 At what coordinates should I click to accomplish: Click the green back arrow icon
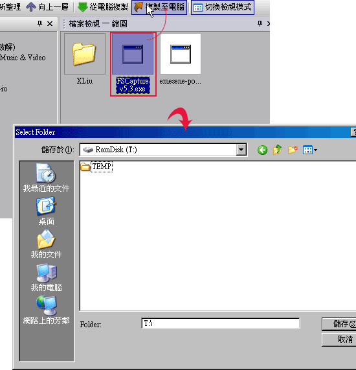pyautogui.click(x=262, y=150)
